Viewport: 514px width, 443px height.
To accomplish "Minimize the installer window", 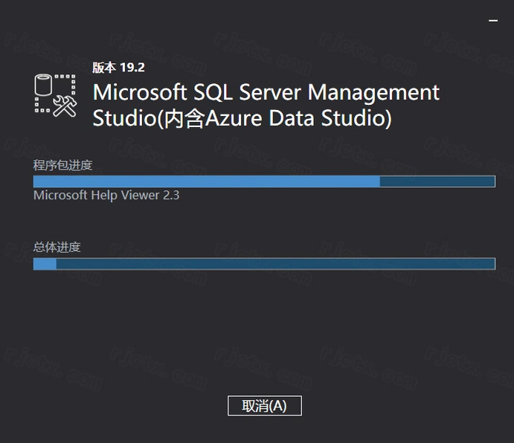I will click(x=493, y=21).
